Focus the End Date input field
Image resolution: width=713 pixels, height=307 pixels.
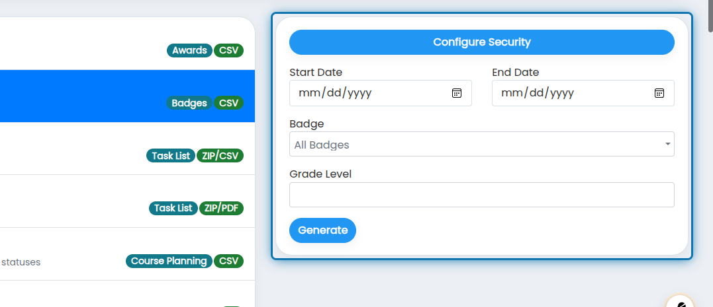(x=583, y=93)
